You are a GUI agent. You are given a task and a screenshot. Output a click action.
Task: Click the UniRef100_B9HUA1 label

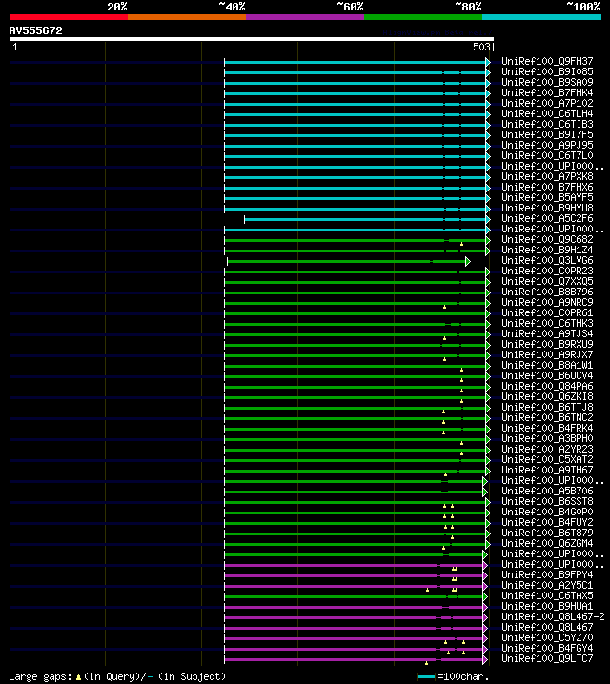click(547, 606)
